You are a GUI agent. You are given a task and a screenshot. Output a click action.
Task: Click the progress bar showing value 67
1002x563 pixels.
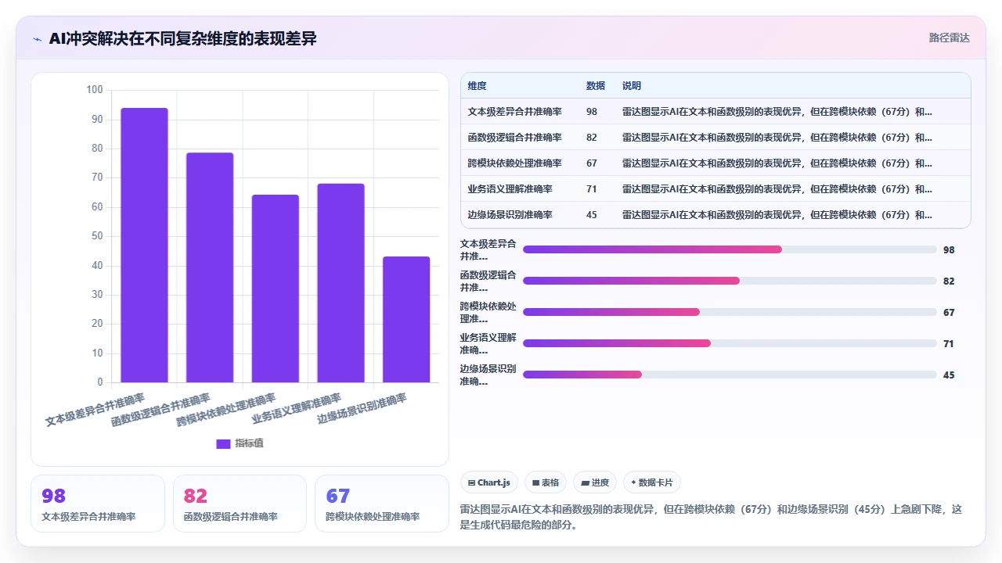point(730,312)
